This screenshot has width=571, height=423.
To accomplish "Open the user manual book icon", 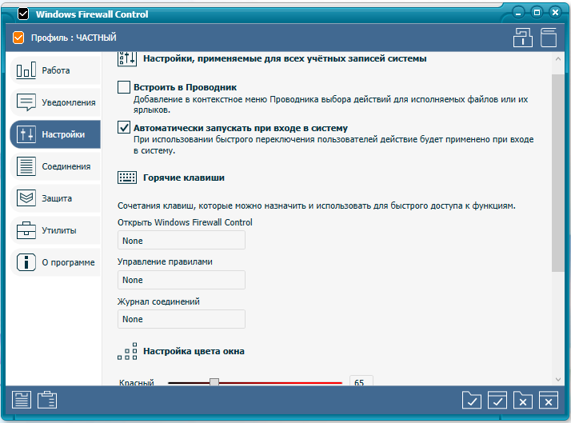I will click(x=548, y=37).
